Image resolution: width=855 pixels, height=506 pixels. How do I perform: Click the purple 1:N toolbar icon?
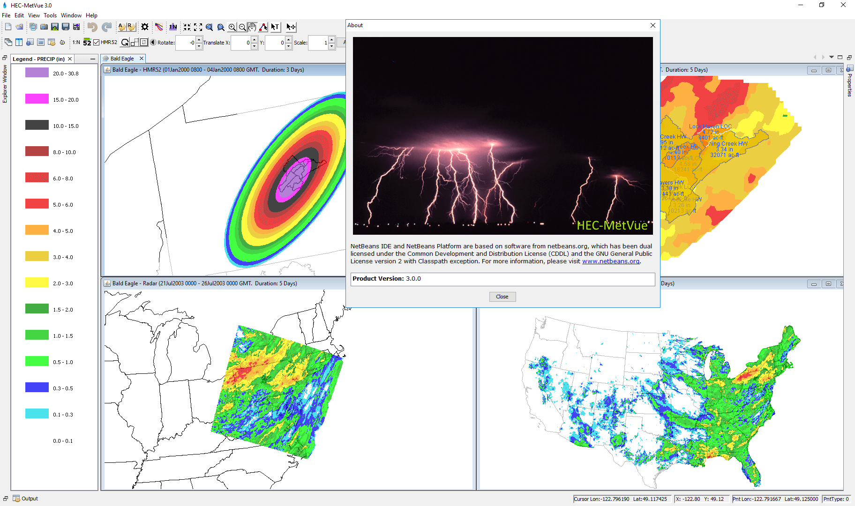tap(173, 27)
